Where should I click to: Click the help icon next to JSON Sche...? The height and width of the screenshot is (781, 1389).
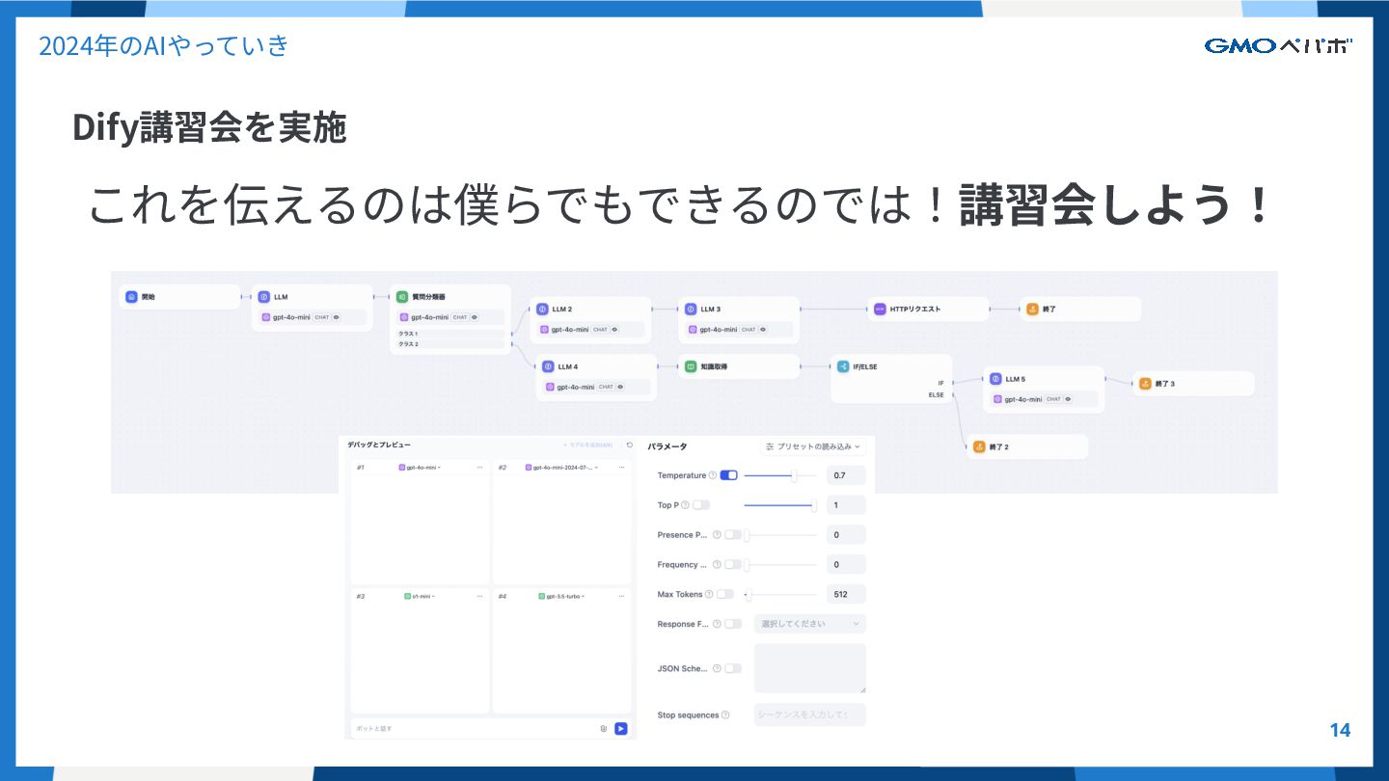click(717, 668)
